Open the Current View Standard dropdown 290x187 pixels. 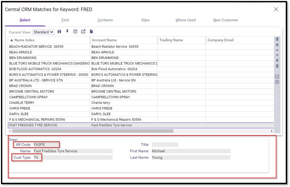tap(43, 32)
